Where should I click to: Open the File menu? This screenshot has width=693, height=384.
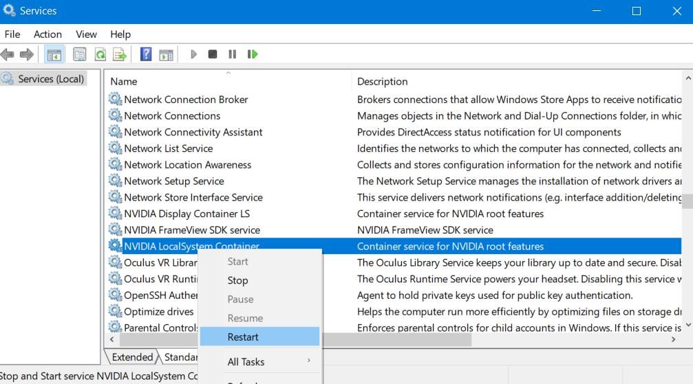tap(12, 34)
